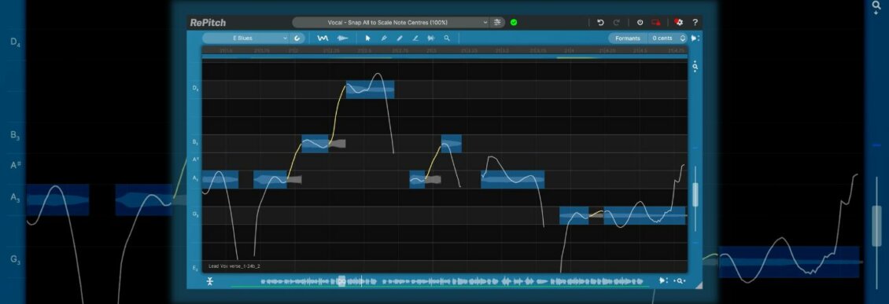Toggle waveform display icon

[342, 38]
